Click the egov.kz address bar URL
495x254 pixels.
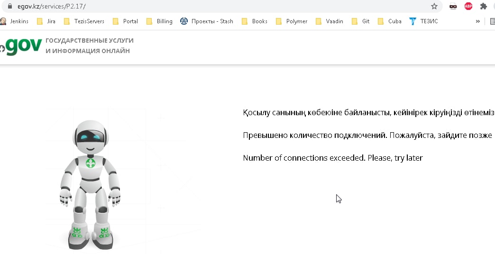tap(52, 6)
